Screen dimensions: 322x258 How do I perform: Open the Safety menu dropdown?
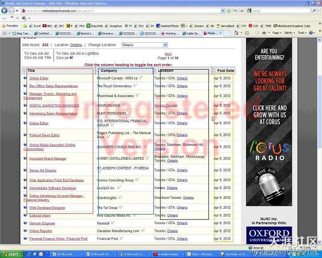[x=289, y=33]
